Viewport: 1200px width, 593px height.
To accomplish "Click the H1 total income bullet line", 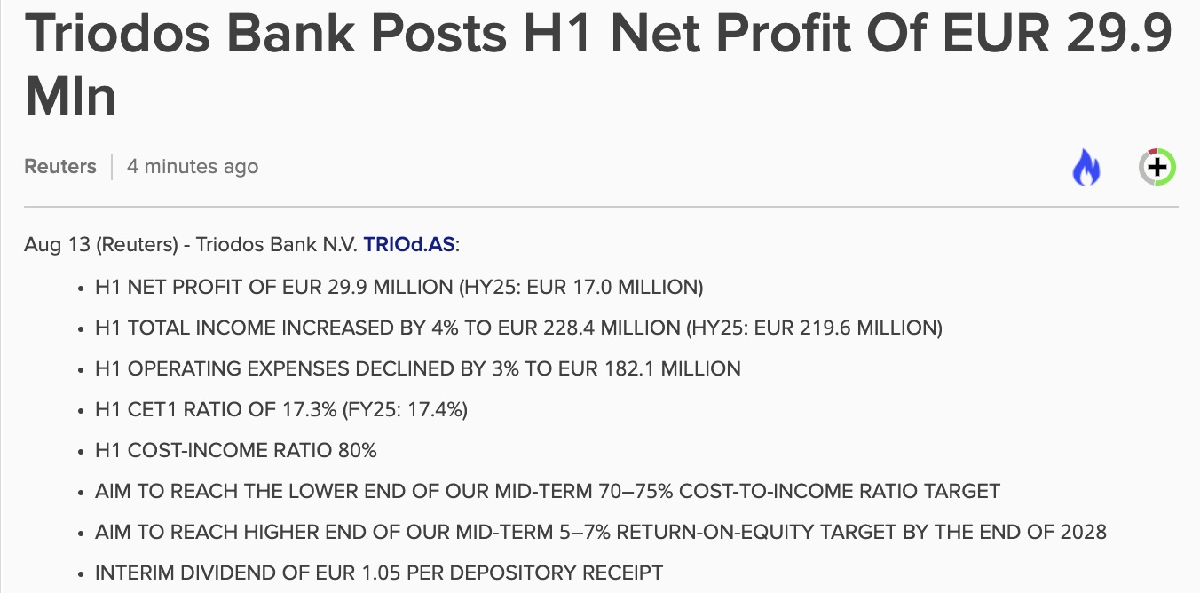I will (x=518, y=328).
